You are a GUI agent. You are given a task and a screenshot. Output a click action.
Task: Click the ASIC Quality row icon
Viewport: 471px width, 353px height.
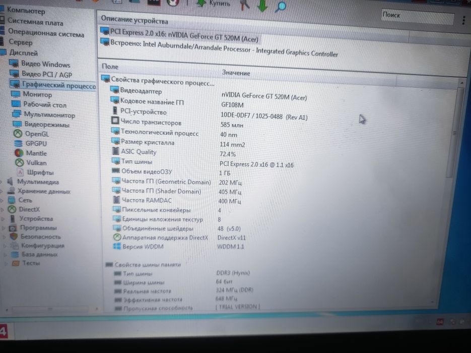click(116, 151)
